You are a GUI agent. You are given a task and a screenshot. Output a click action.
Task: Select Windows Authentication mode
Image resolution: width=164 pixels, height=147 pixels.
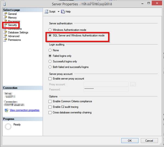click(50, 30)
